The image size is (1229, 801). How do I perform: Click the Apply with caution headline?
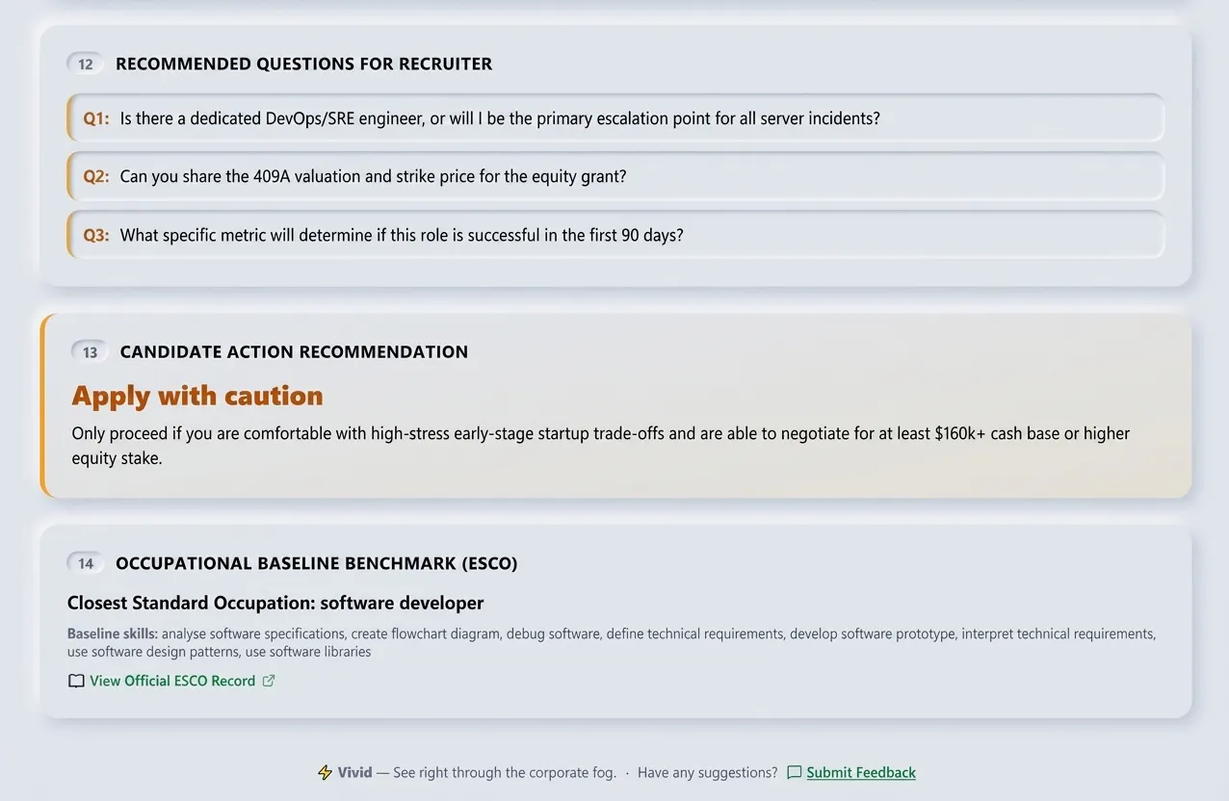click(197, 395)
